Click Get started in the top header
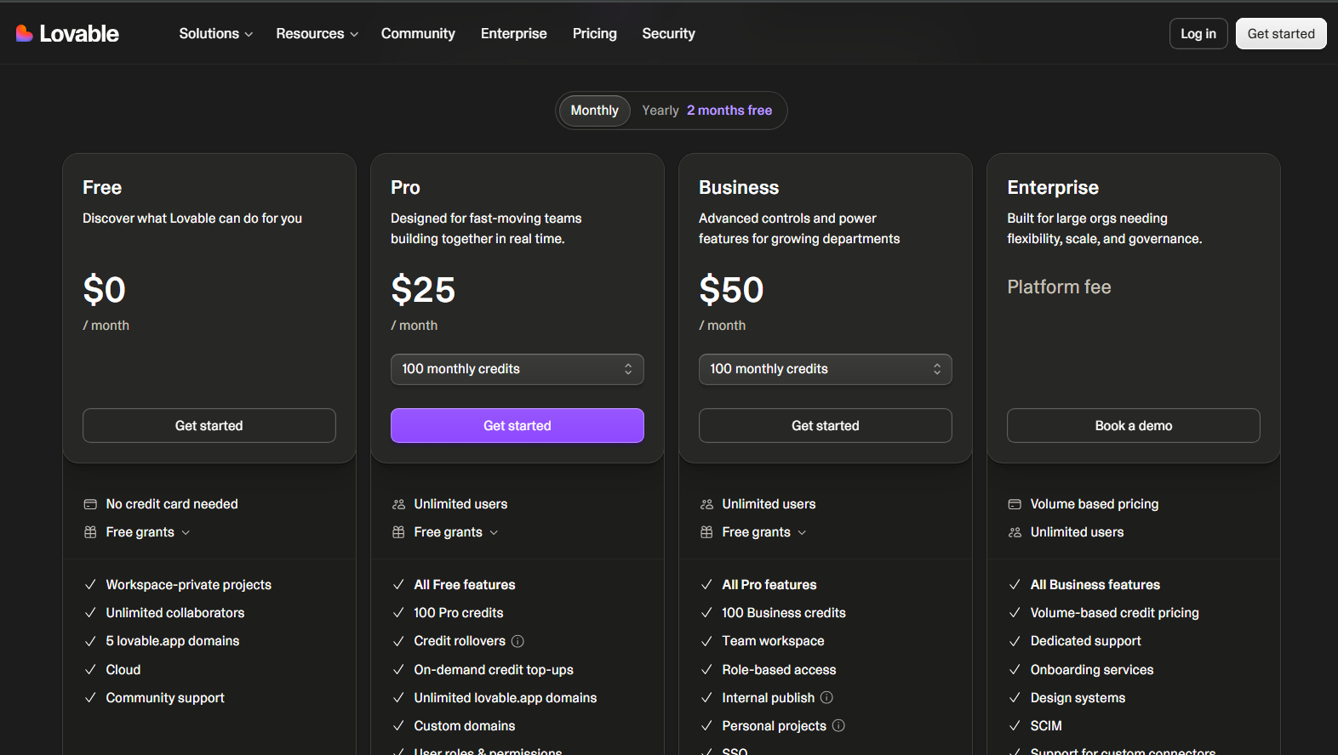The width and height of the screenshot is (1338, 755). [1281, 33]
